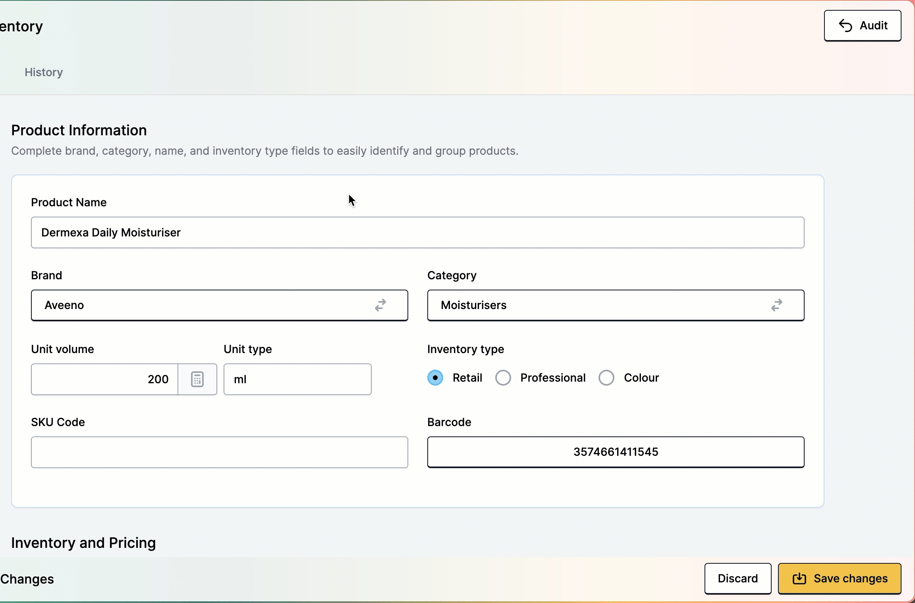This screenshot has width=915, height=603.
Task: Click the save icon on Save changes
Action: click(799, 579)
